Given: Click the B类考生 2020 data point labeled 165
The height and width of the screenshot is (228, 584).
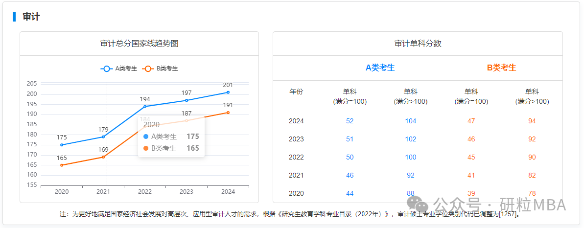Looking at the screenshot, I should (62, 165).
